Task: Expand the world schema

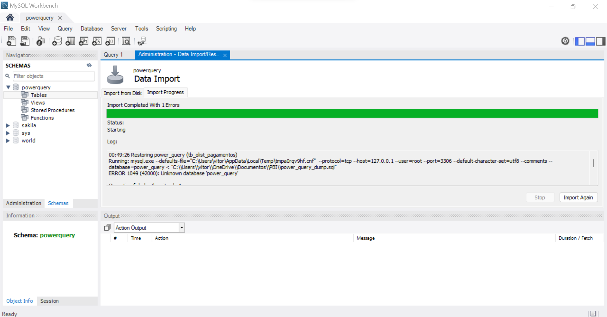Action: [8, 141]
